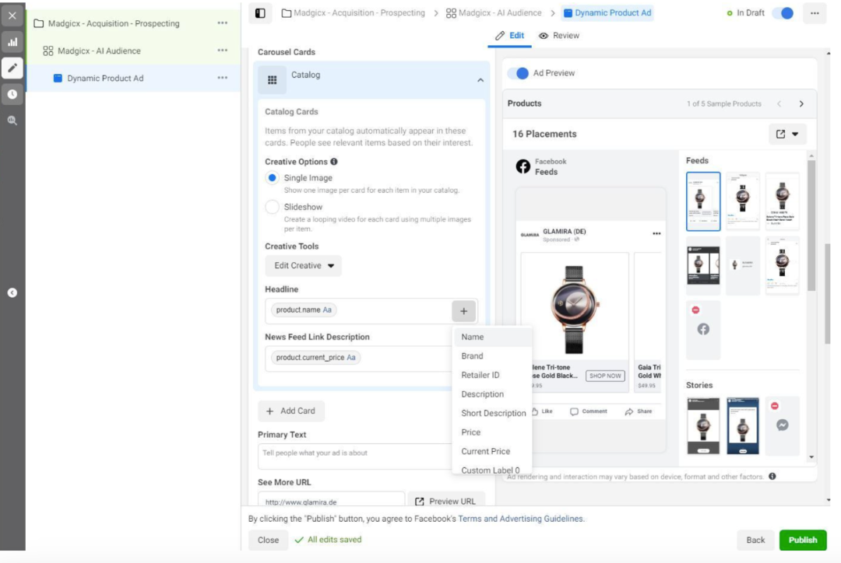Toggle the panel layout icon near breadcrumb
This screenshot has width=841, height=563.
point(260,13)
